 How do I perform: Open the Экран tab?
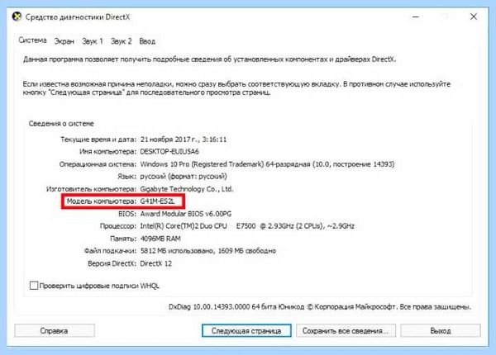point(64,41)
